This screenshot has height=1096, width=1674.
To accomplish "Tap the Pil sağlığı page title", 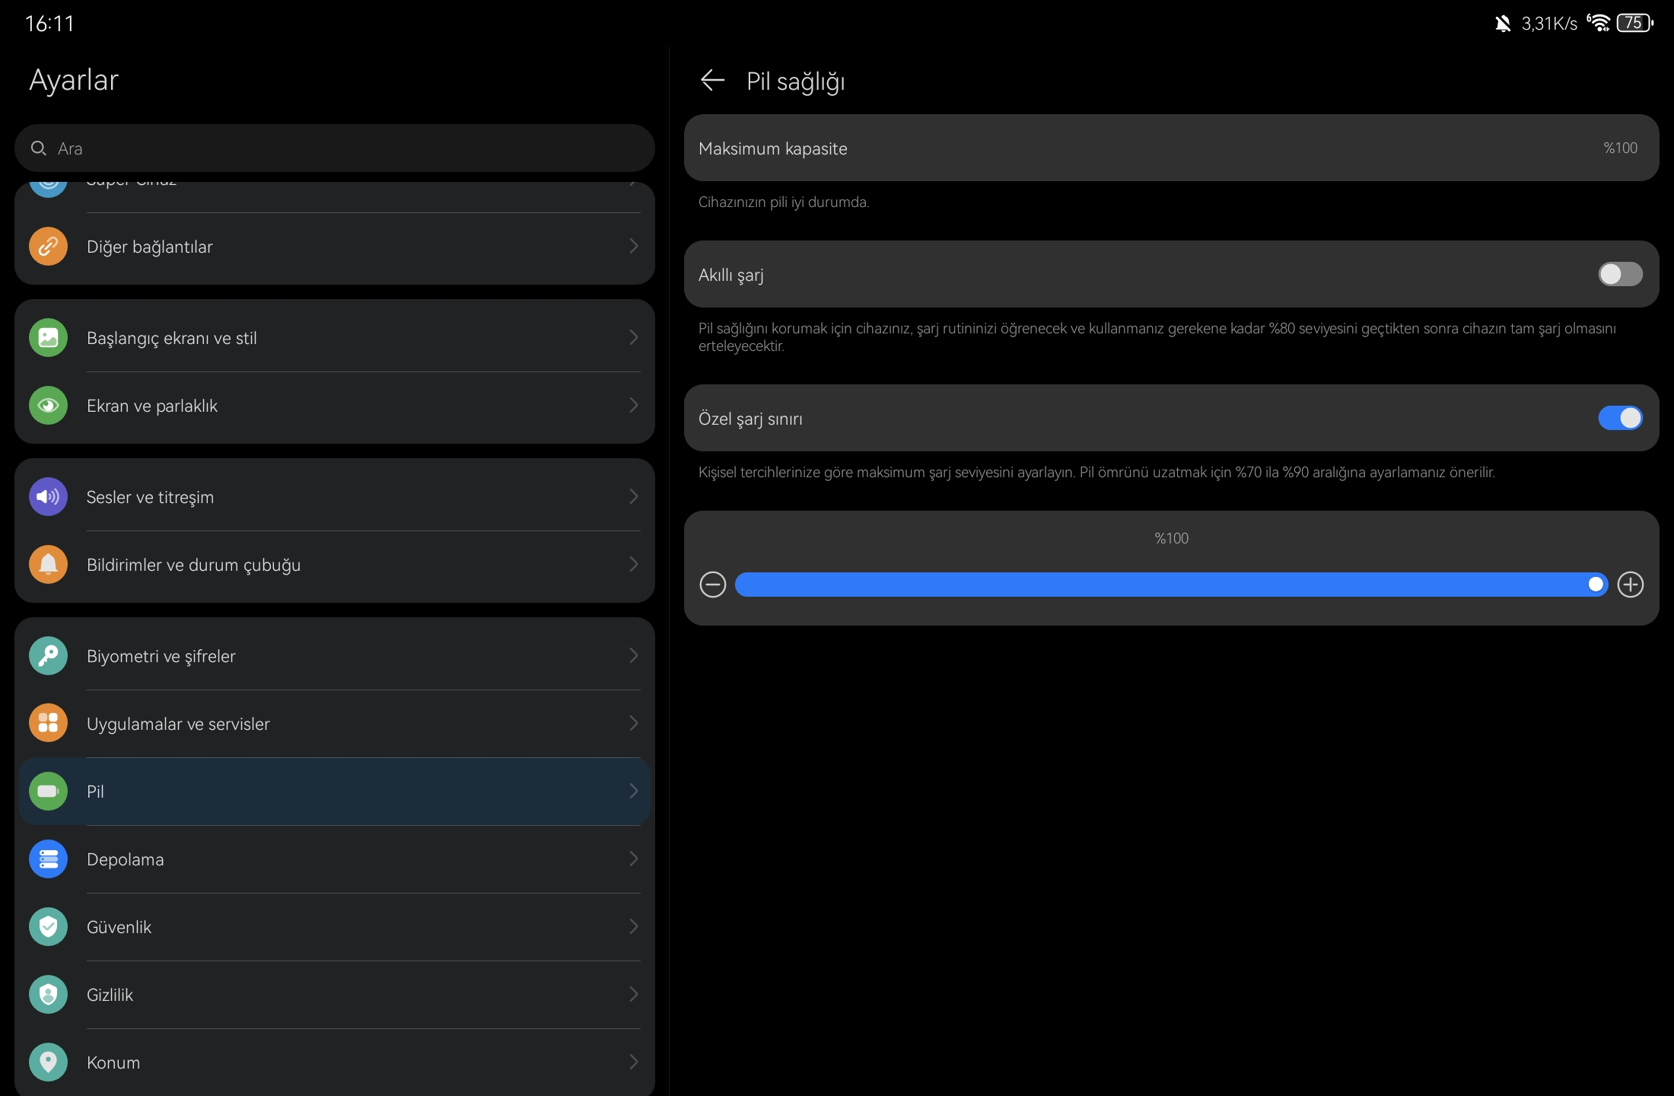I will (x=795, y=81).
